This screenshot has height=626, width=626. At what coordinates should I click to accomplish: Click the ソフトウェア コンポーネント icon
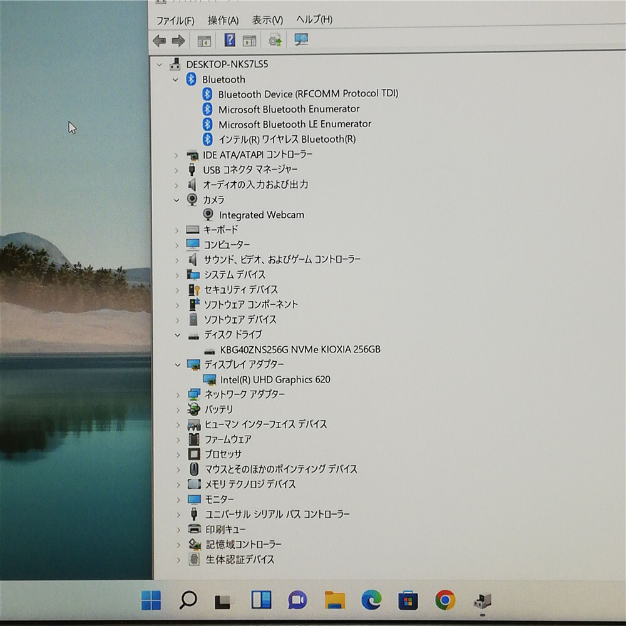[x=194, y=305]
